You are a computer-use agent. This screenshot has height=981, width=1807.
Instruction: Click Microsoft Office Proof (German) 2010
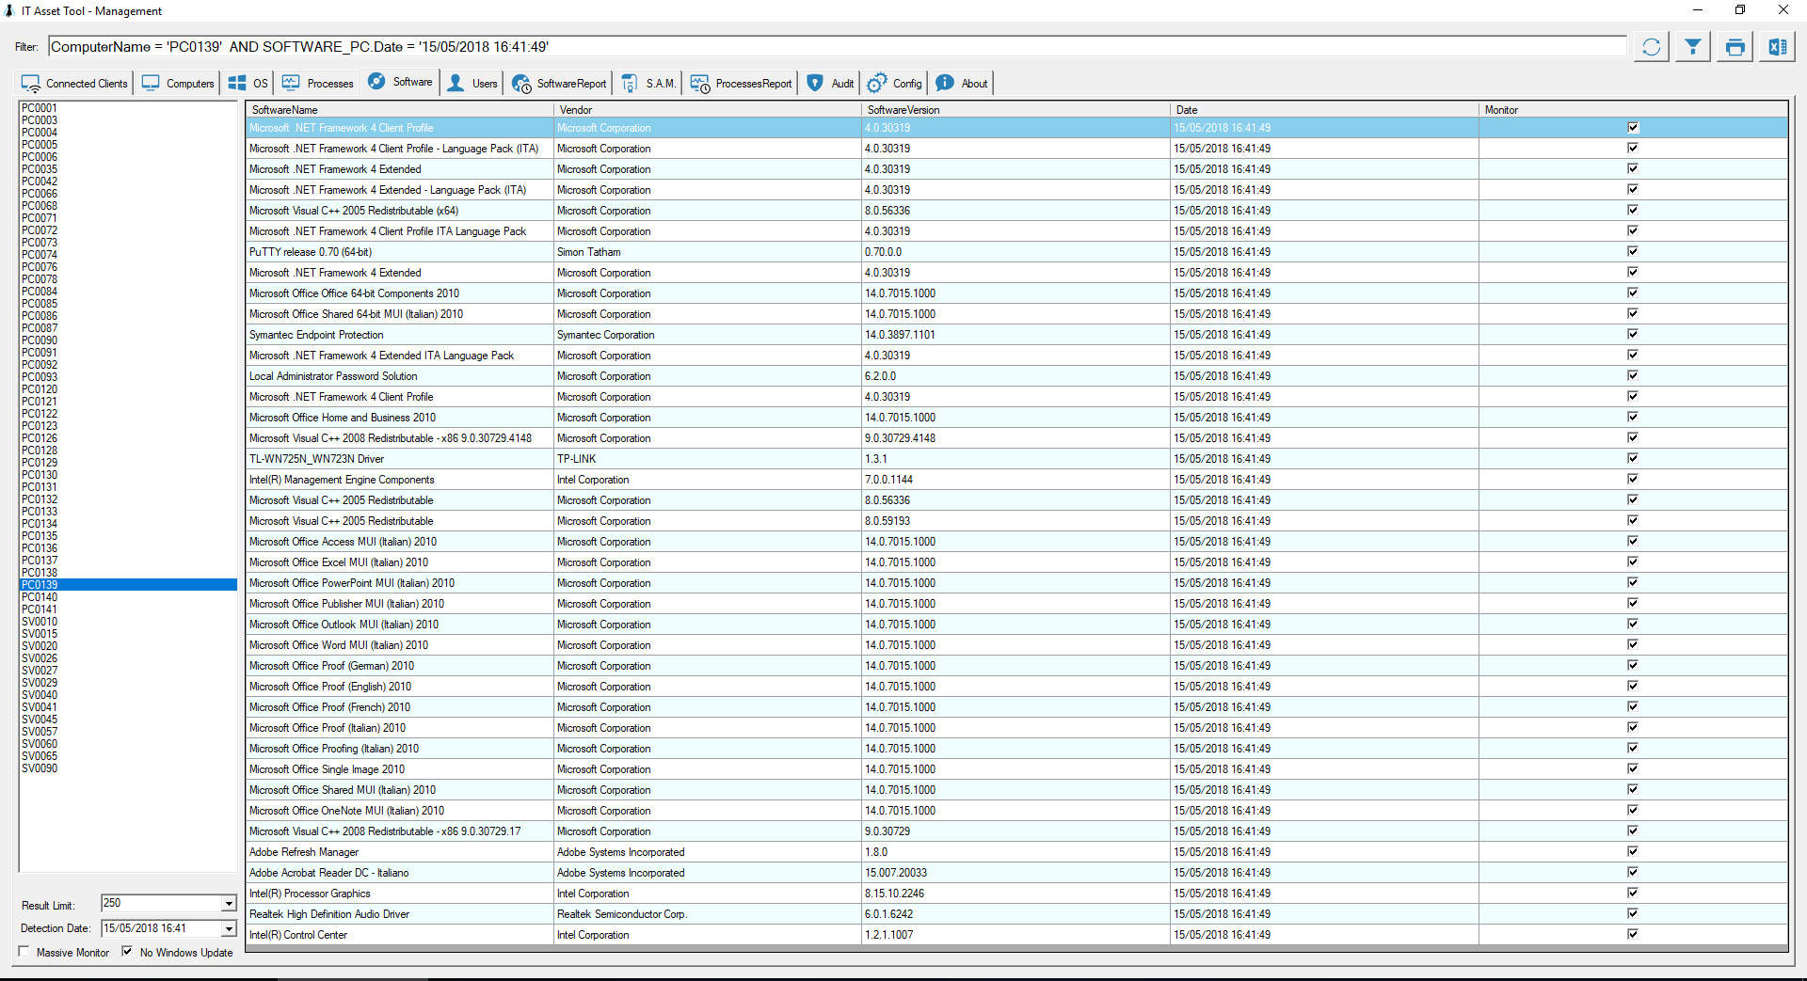[331, 666]
